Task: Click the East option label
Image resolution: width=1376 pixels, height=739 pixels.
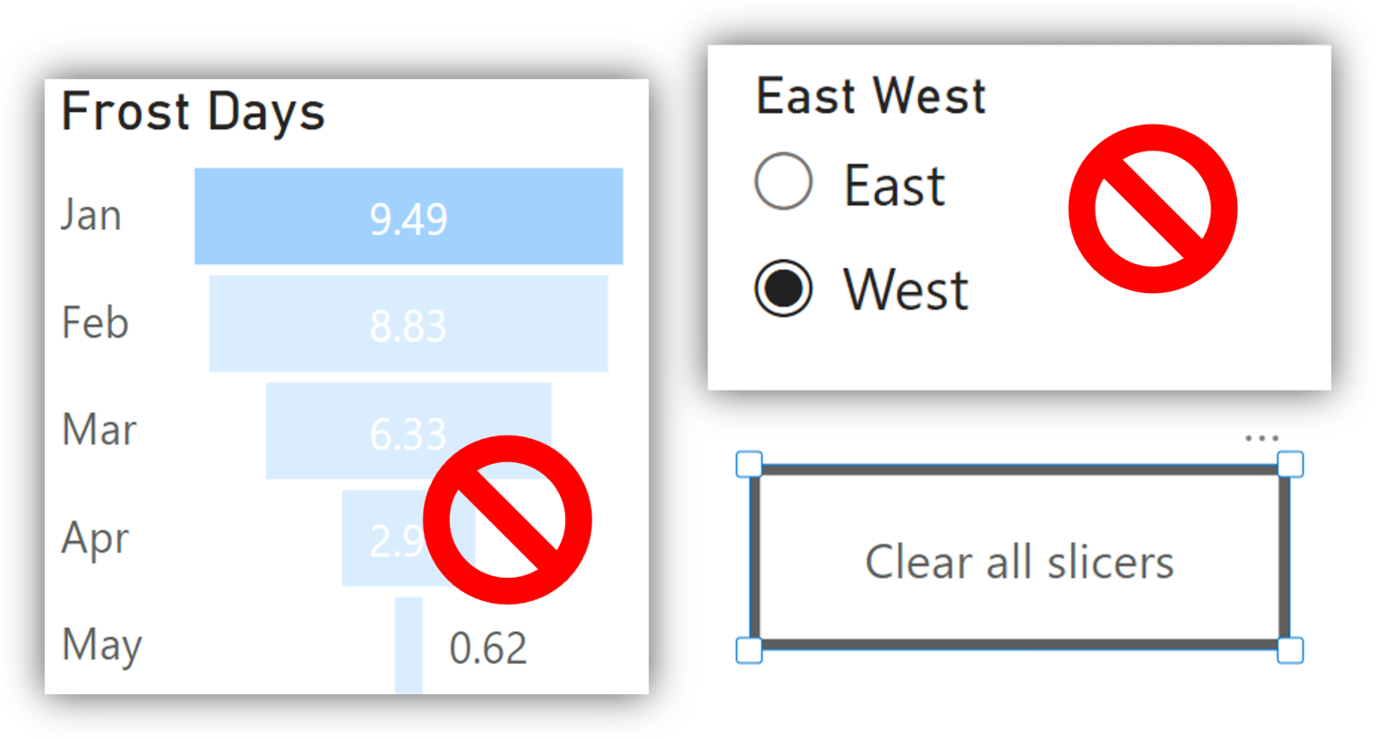Action: pyautogui.click(x=894, y=185)
